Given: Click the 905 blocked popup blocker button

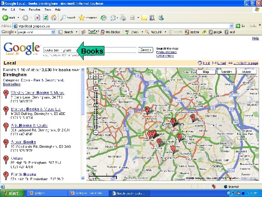Looking at the screenshot, I should (x=111, y=32).
